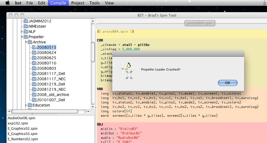Open the Tools menu
The height and width of the screenshot is (143, 267).
94,3
